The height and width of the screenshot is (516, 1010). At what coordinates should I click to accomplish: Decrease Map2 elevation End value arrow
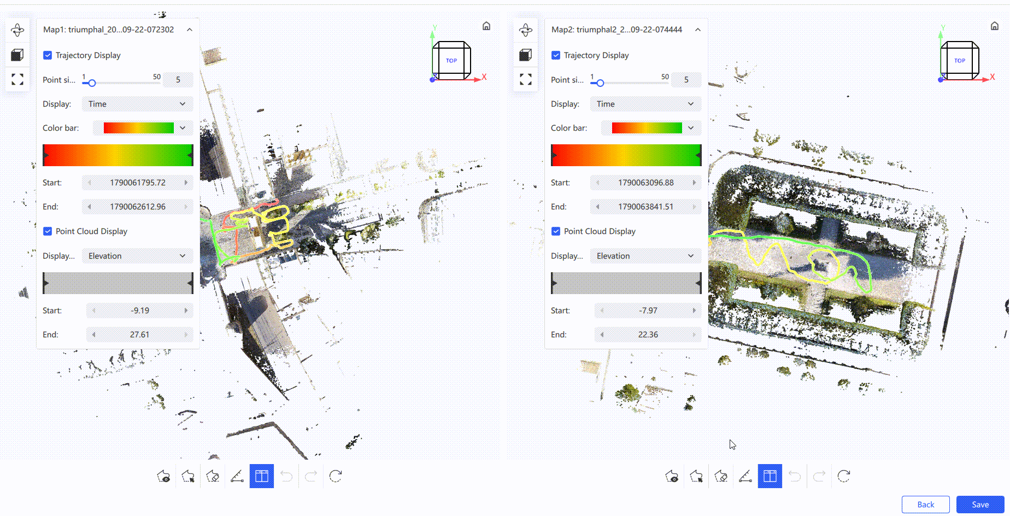coord(602,335)
